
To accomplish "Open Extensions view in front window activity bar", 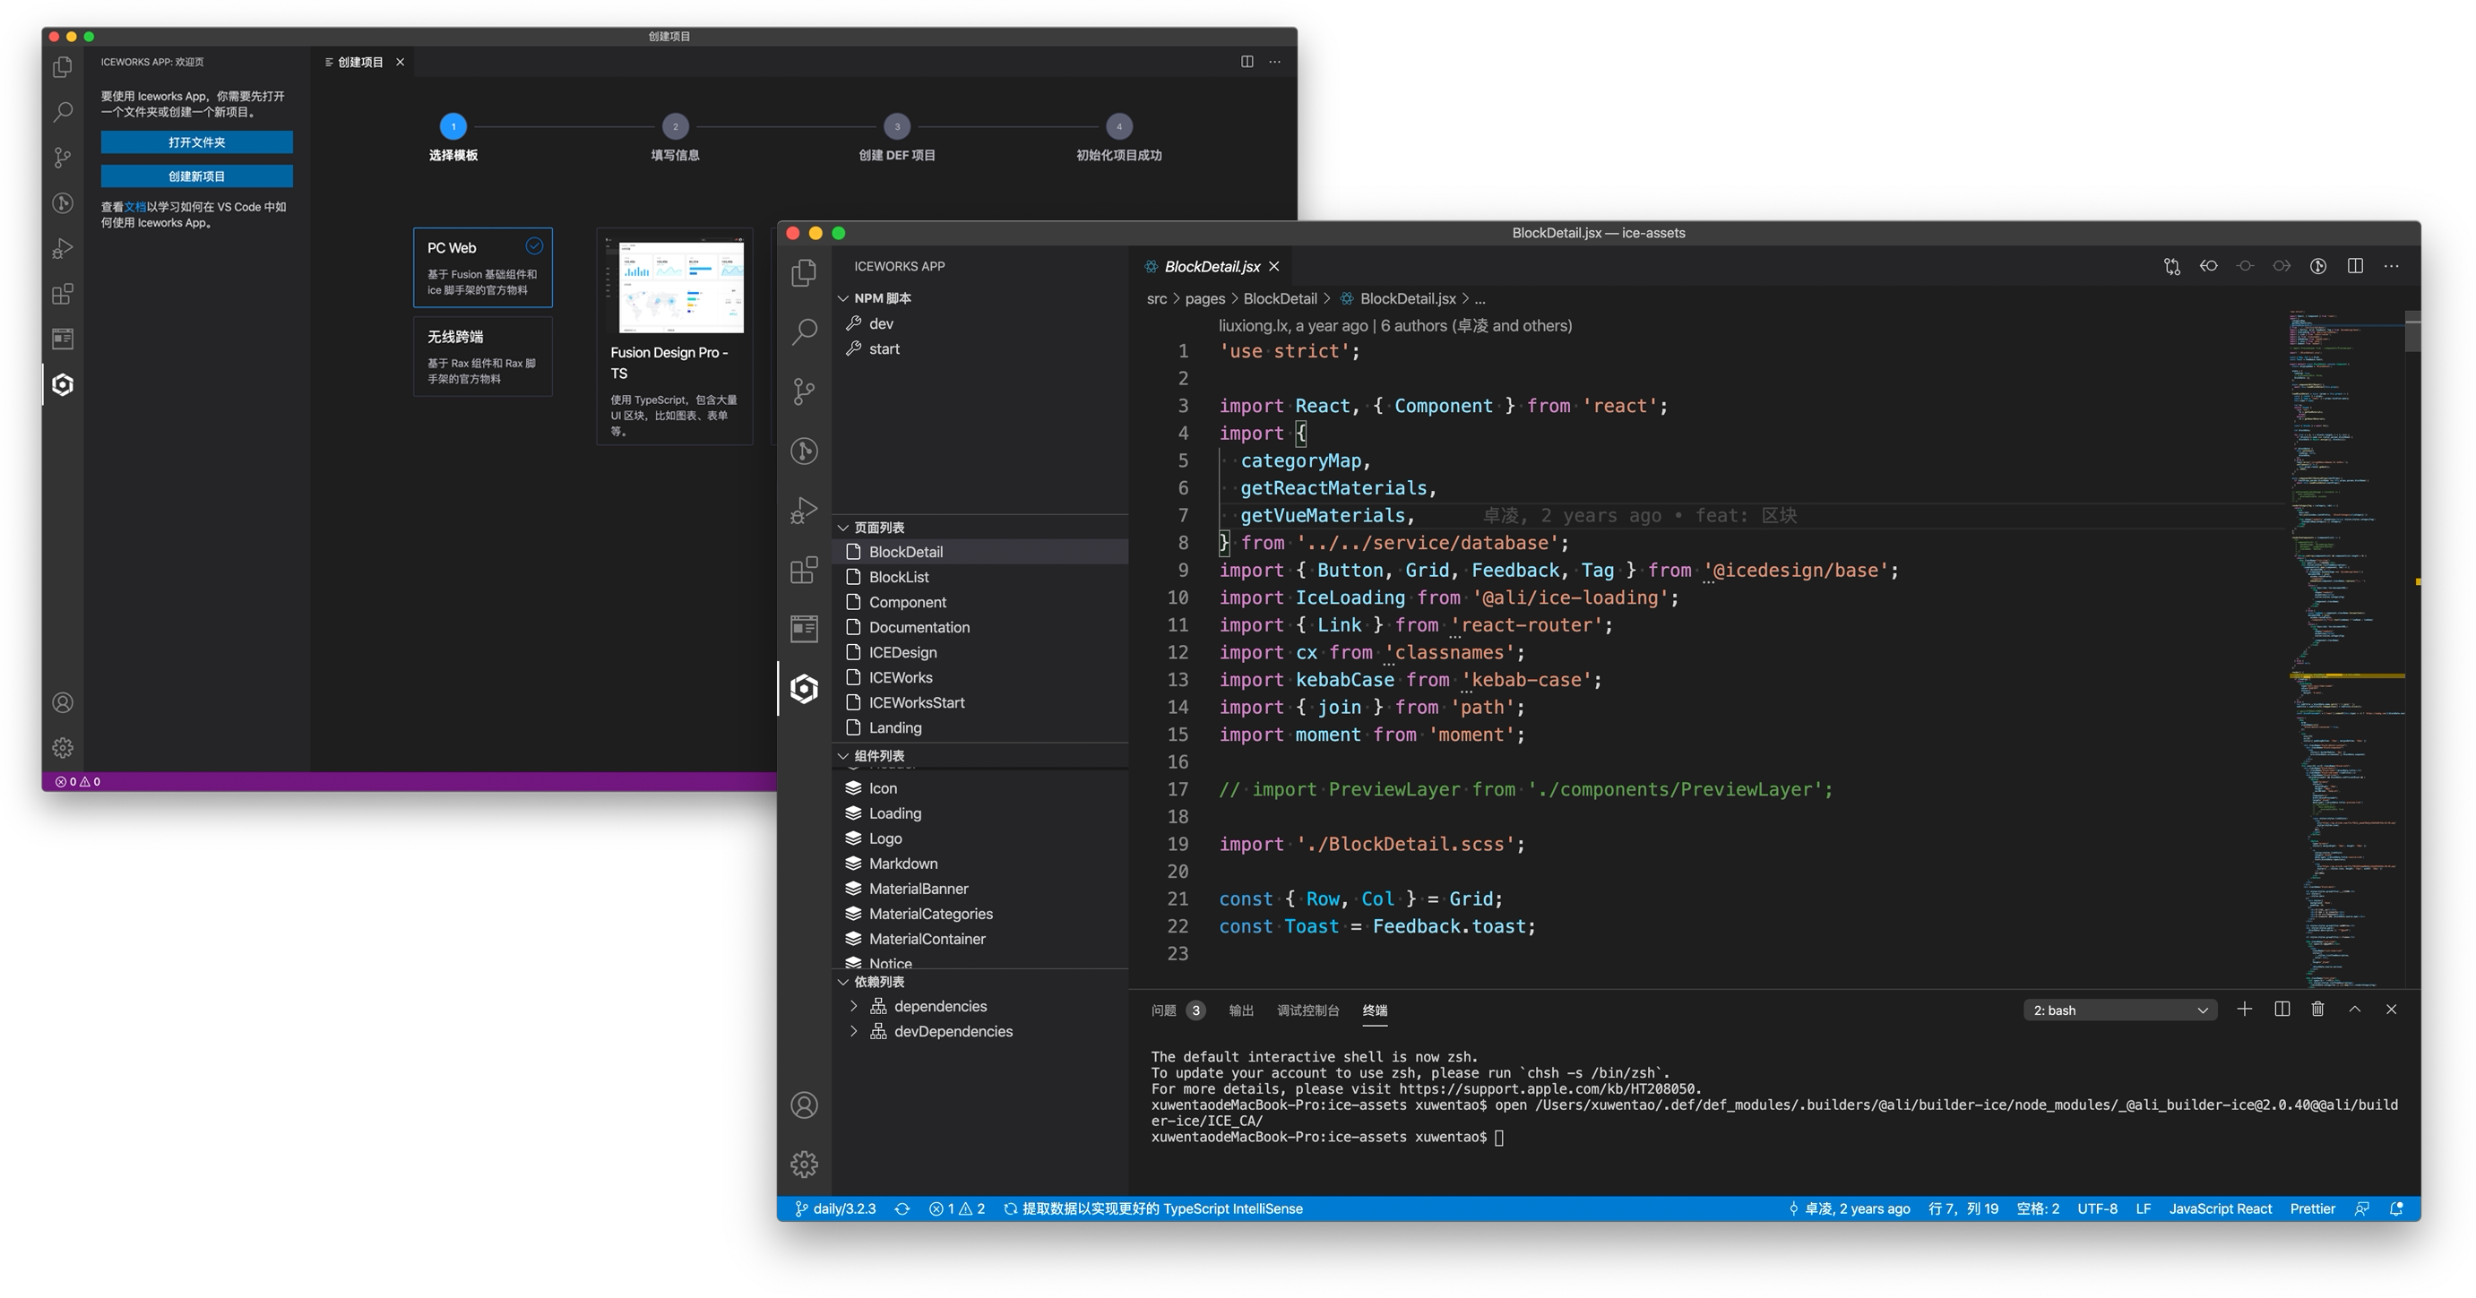I will 805,570.
